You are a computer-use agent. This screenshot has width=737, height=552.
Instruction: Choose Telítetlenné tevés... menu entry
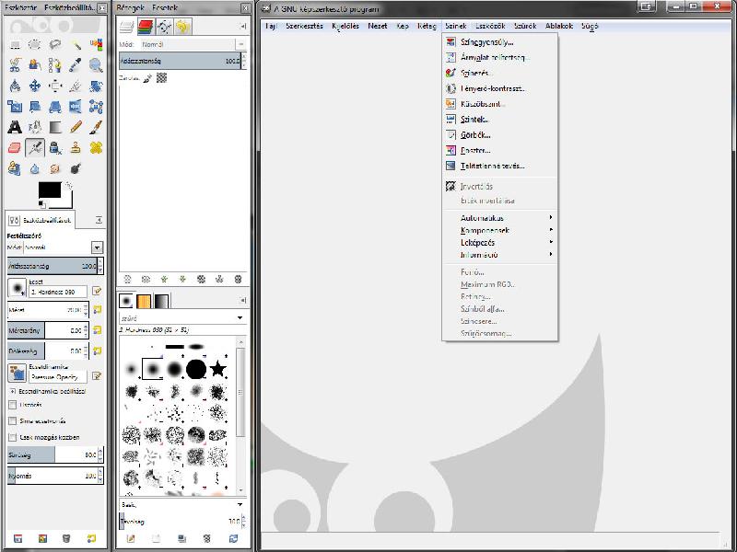500,166
